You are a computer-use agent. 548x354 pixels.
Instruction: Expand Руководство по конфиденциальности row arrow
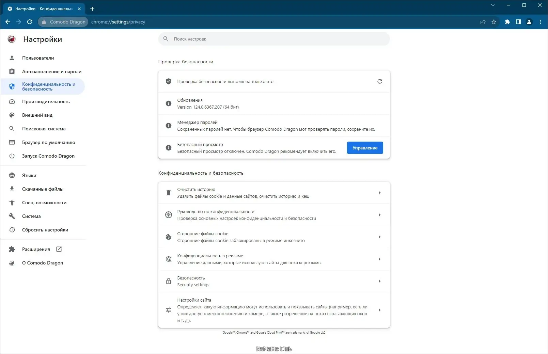coord(380,215)
